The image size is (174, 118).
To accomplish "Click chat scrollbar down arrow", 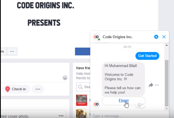I will (167, 108).
